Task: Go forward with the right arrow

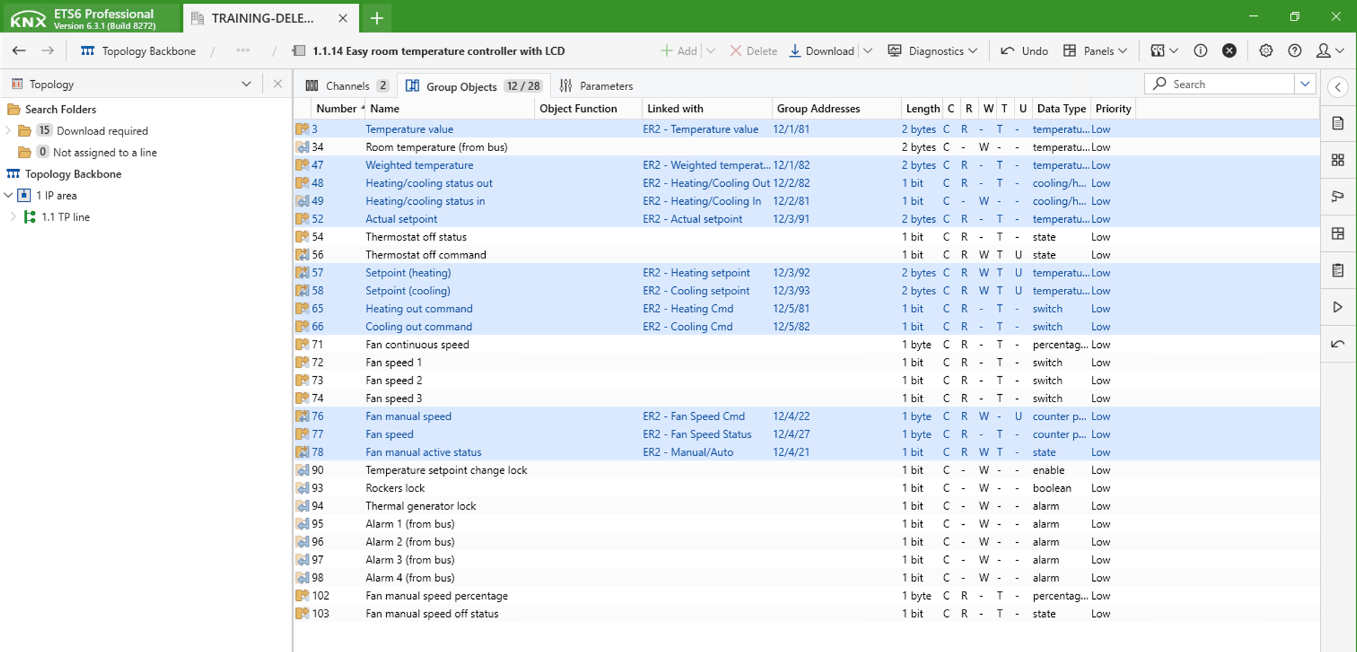Action: 48,51
